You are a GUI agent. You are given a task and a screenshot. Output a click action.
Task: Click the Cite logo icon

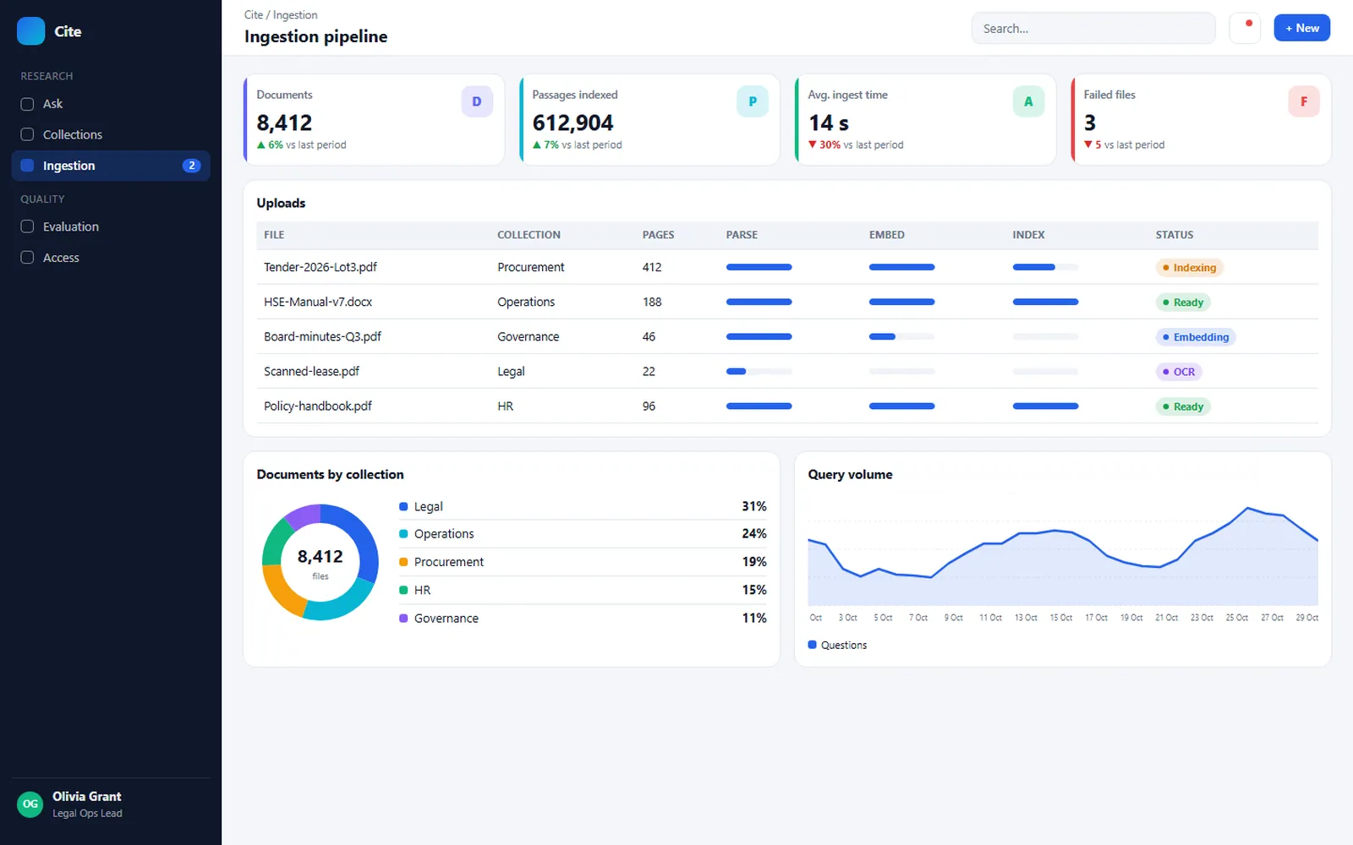(30, 31)
